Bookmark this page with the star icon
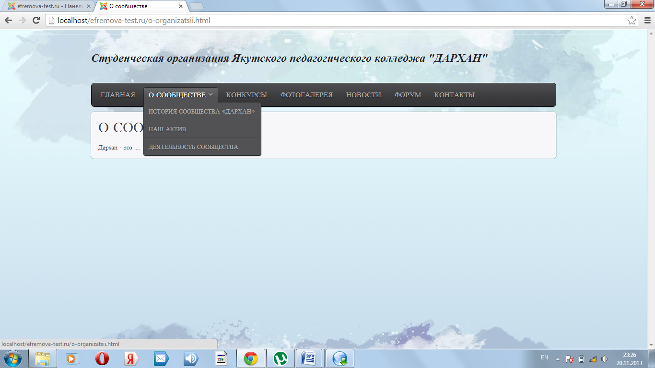The width and height of the screenshot is (655, 368). pos(632,21)
